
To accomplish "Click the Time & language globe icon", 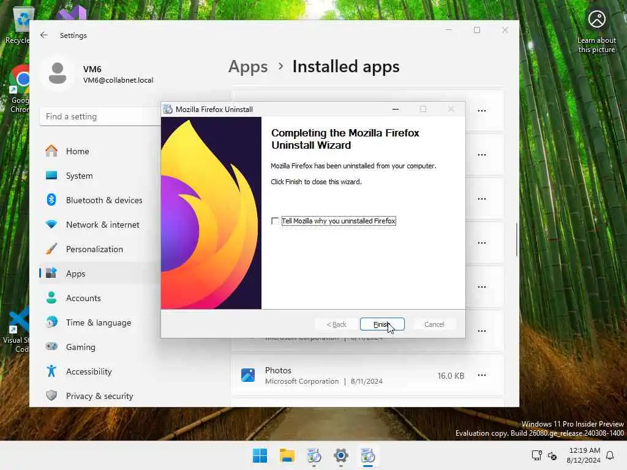I will tap(51, 322).
